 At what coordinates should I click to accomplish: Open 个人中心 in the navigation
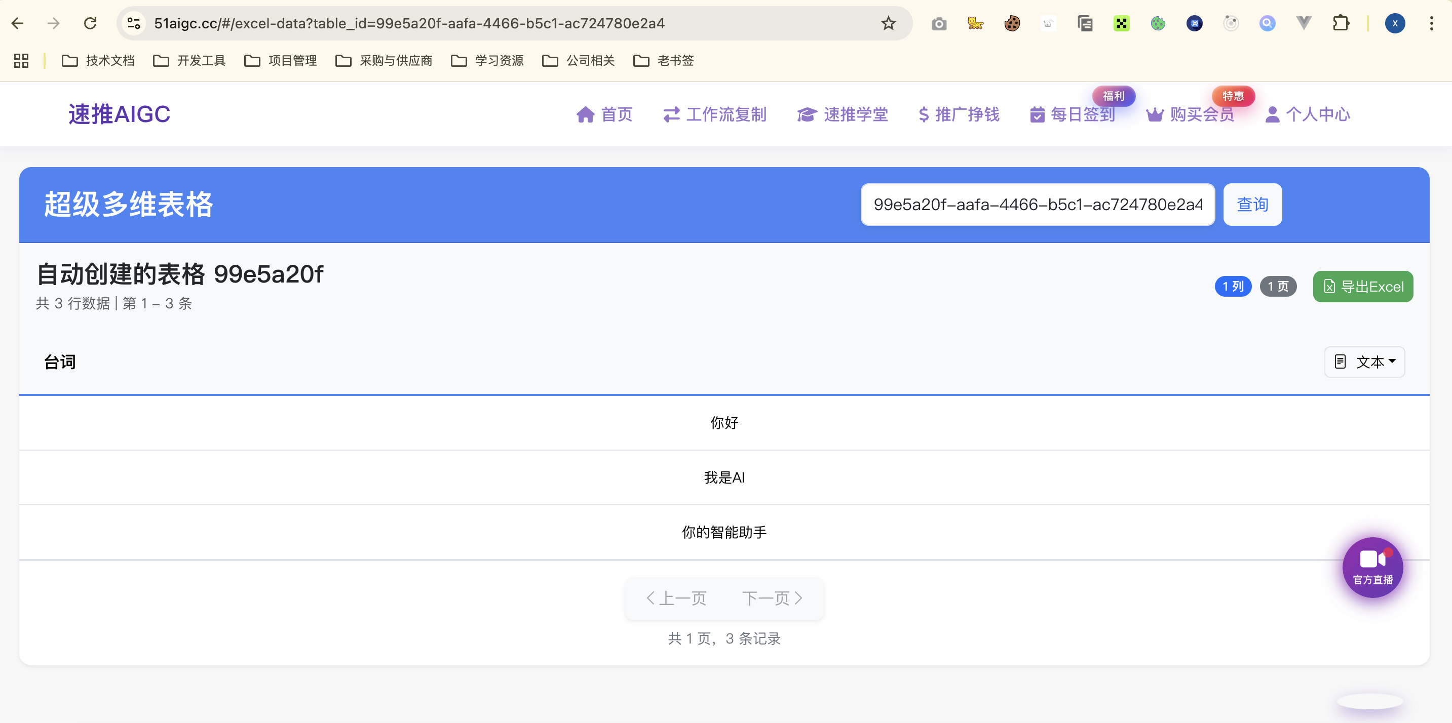pos(1308,114)
